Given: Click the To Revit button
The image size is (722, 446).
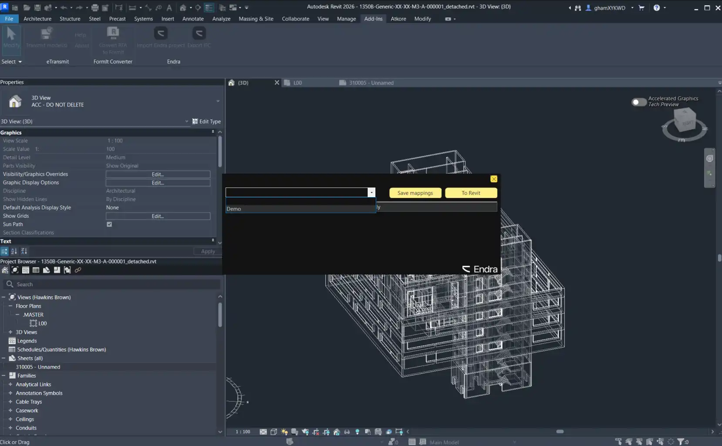Looking at the screenshot, I should (x=471, y=193).
